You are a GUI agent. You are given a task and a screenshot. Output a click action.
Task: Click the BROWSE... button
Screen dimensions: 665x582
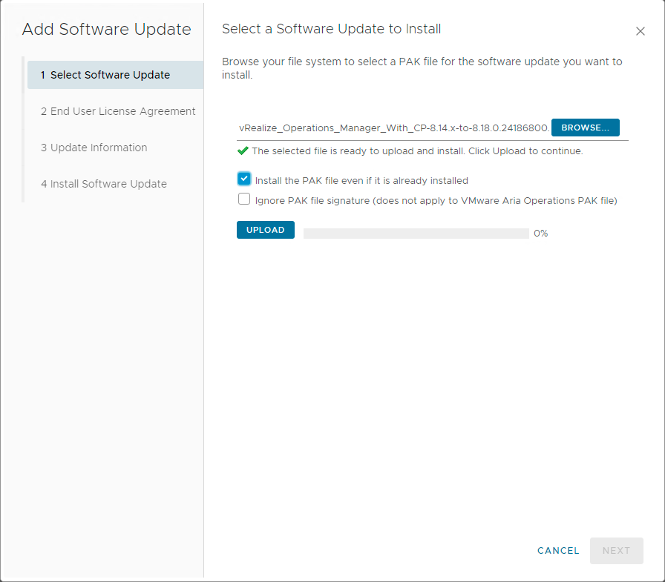tap(586, 128)
